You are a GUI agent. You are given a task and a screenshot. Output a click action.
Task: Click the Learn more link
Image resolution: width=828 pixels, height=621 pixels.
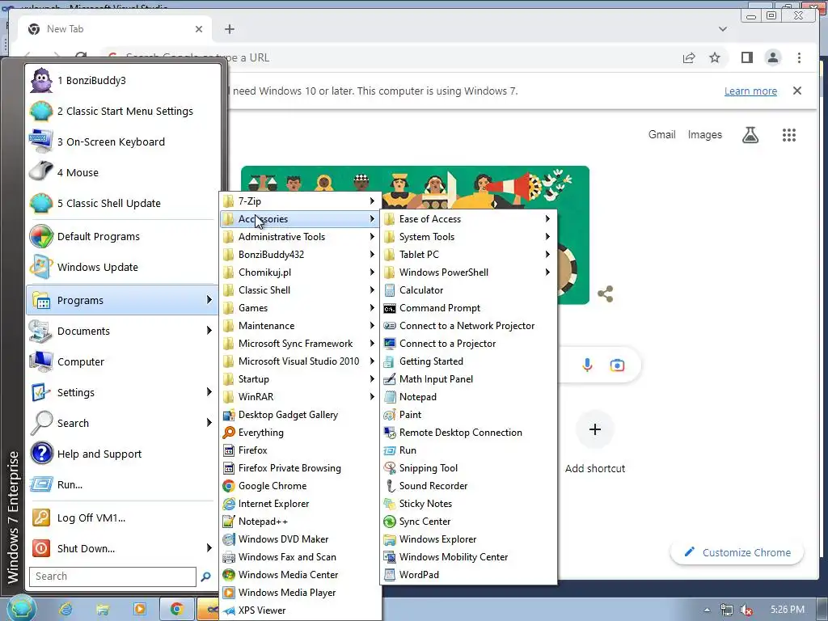[x=750, y=91]
